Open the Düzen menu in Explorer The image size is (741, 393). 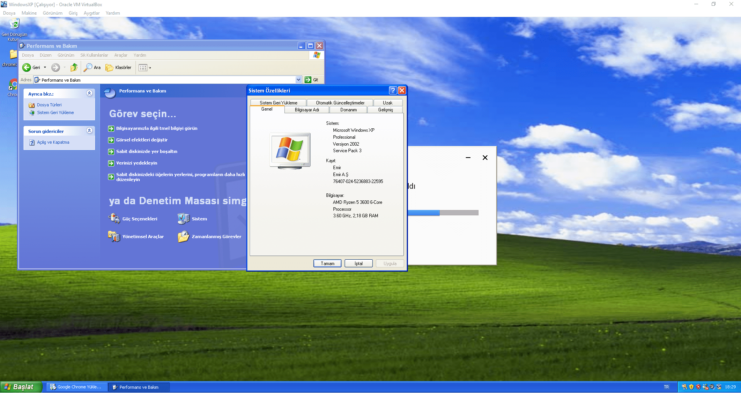pyautogui.click(x=46, y=55)
